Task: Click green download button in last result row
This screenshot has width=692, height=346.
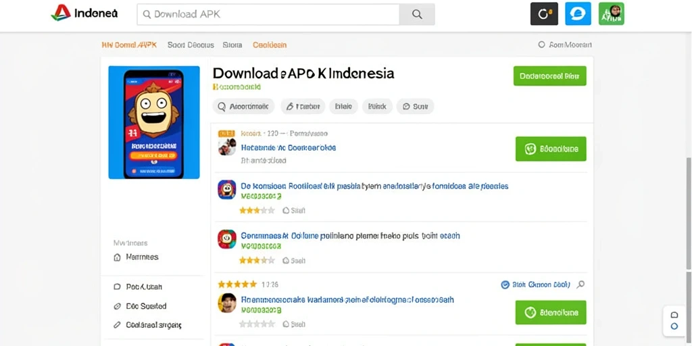Action: [551, 312]
